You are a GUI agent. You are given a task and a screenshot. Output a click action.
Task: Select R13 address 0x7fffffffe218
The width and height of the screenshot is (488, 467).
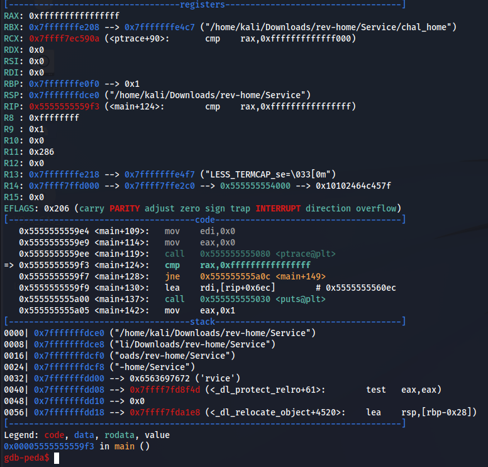pos(64,174)
